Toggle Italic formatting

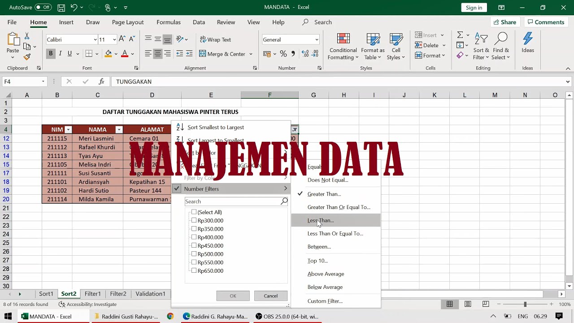(60, 53)
